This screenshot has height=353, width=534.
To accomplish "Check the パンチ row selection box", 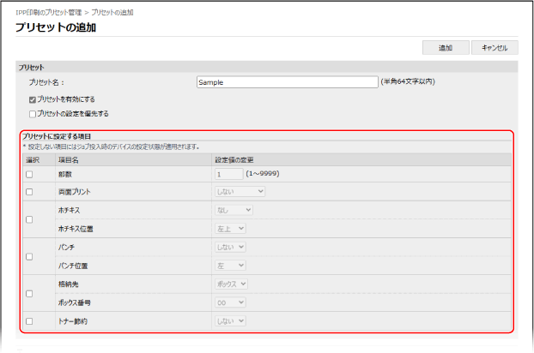I will [x=29, y=256].
